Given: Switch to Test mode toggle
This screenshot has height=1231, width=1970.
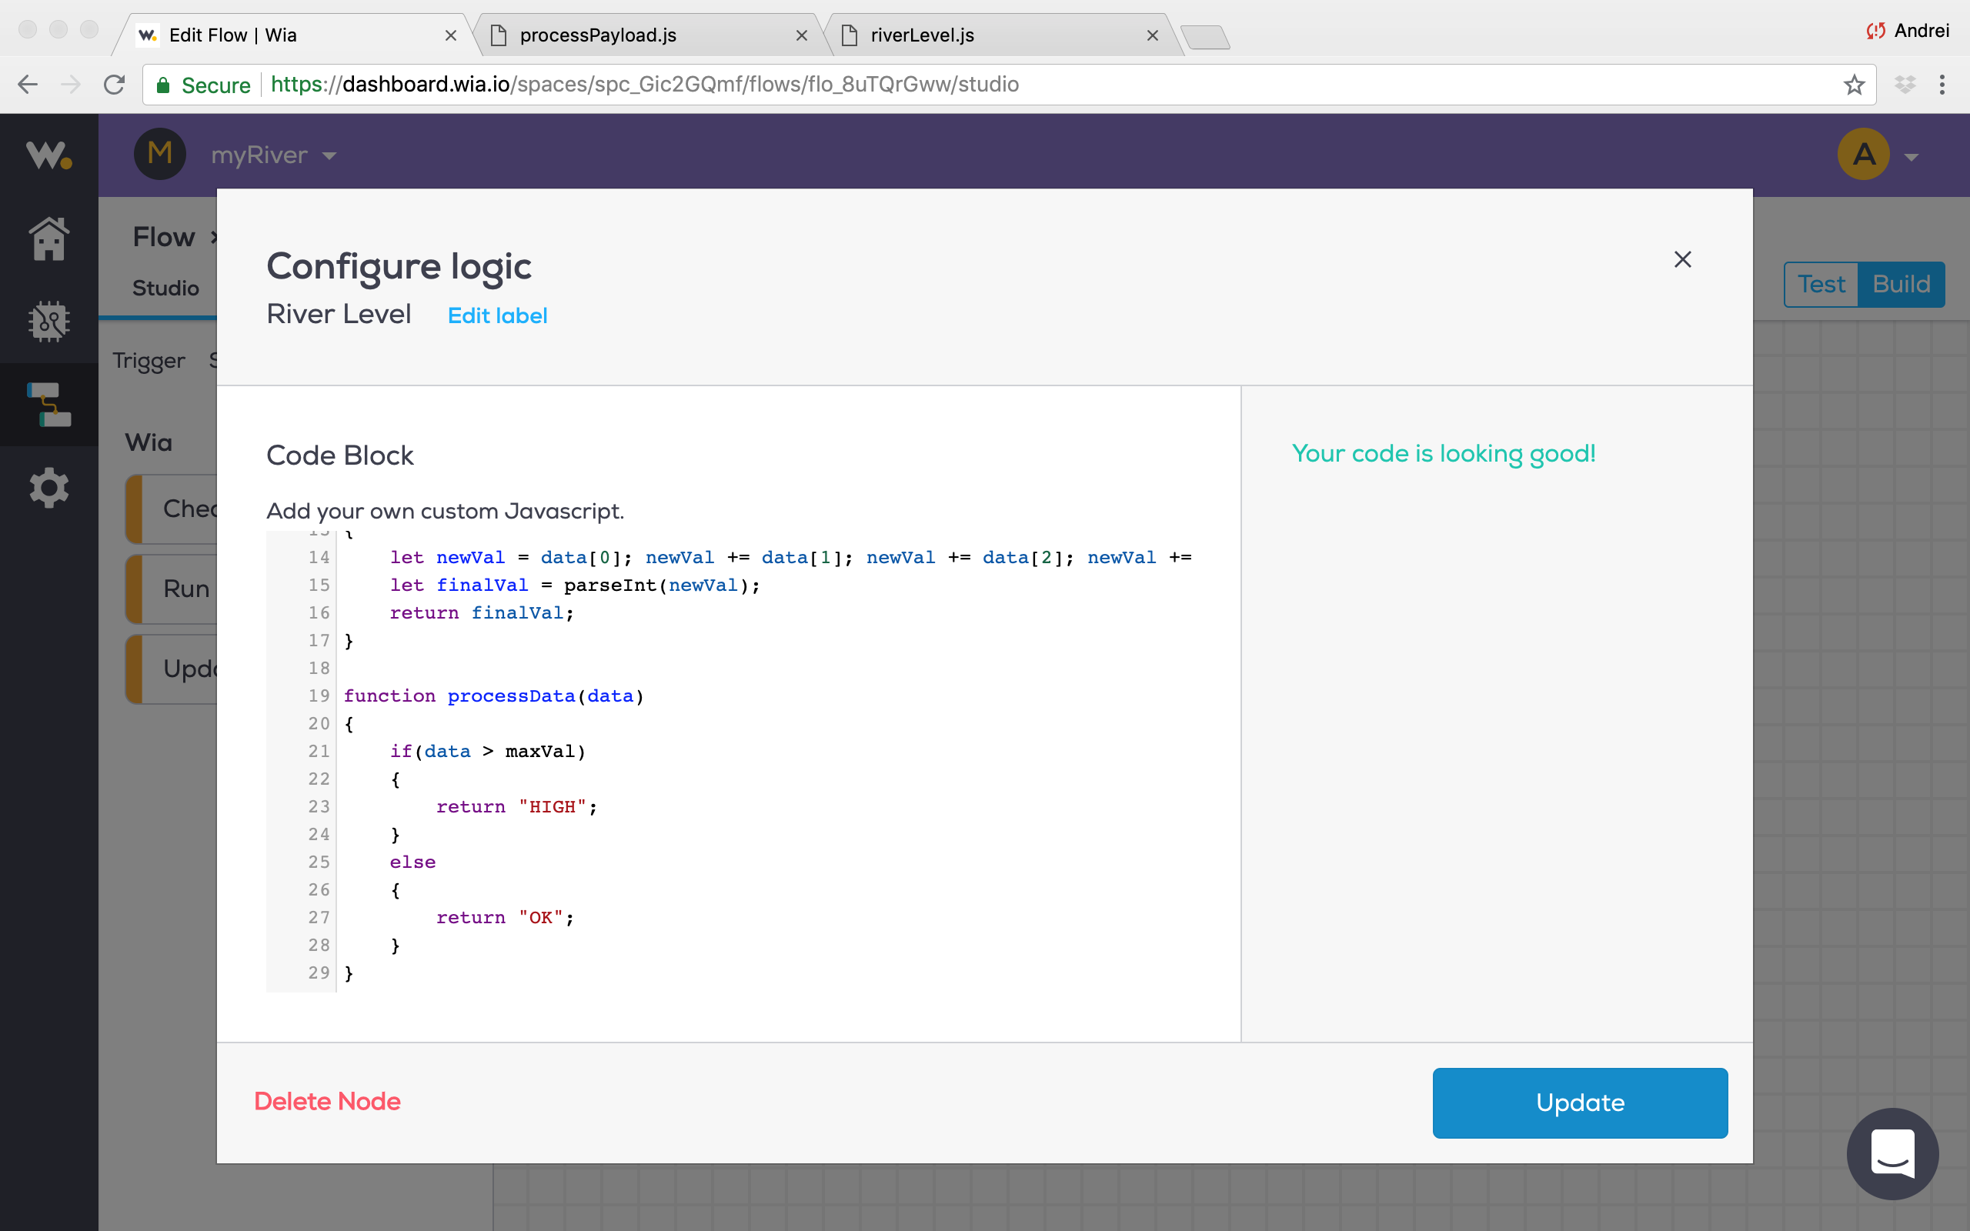Looking at the screenshot, I should (x=1821, y=284).
